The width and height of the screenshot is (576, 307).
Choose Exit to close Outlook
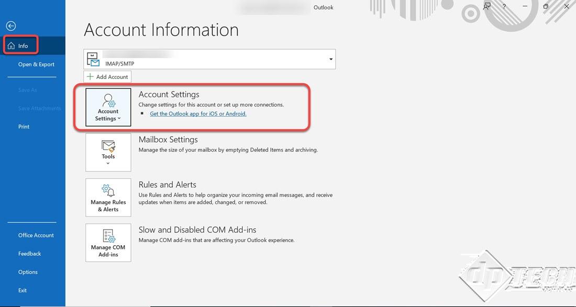[x=23, y=290]
